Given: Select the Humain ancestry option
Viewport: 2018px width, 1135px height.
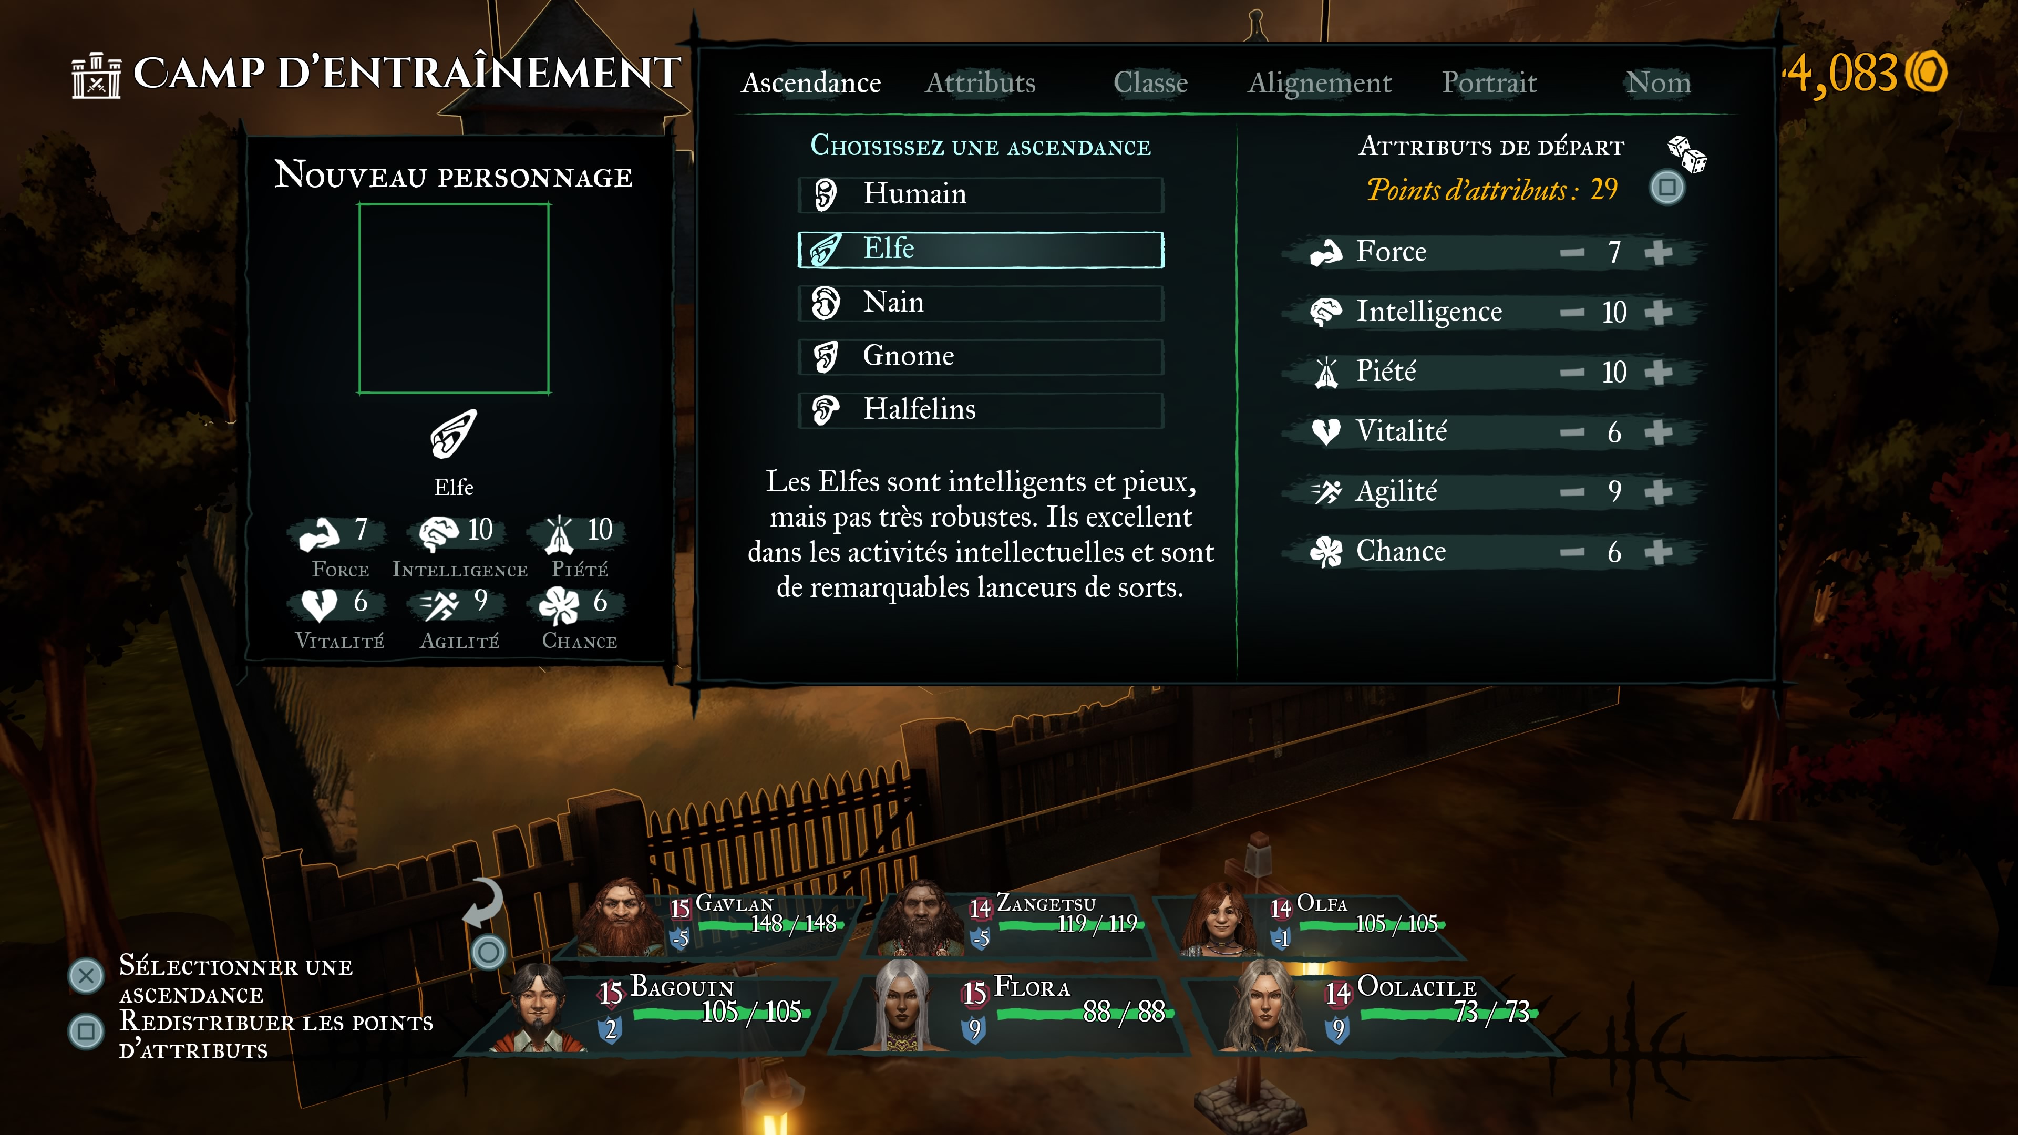Looking at the screenshot, I should click(981, 194).
